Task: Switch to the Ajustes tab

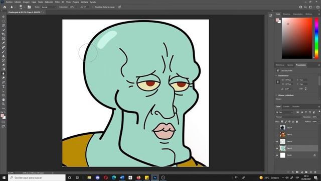Action: coord(290,65)
